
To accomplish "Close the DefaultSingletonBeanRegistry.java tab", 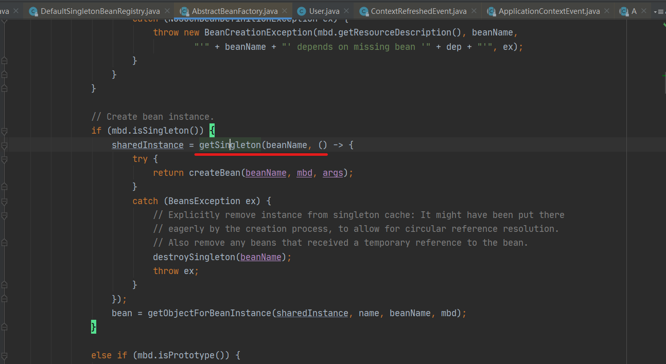I will click(x=168, y=11).
